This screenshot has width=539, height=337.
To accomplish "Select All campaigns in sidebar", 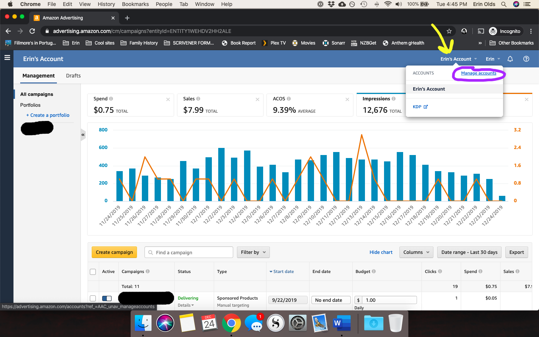I will tap(37, 94).
